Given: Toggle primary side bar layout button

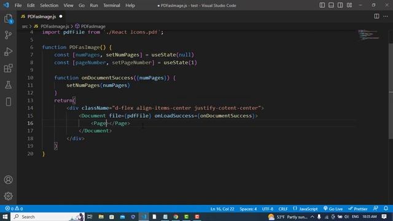Looking at the screenshot, I should tap(322, 6).
